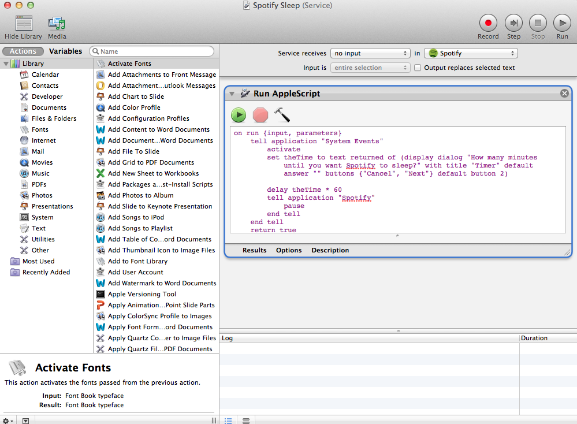Switch to the Actions tab
The image size is (577, 424).
point(23,51)
